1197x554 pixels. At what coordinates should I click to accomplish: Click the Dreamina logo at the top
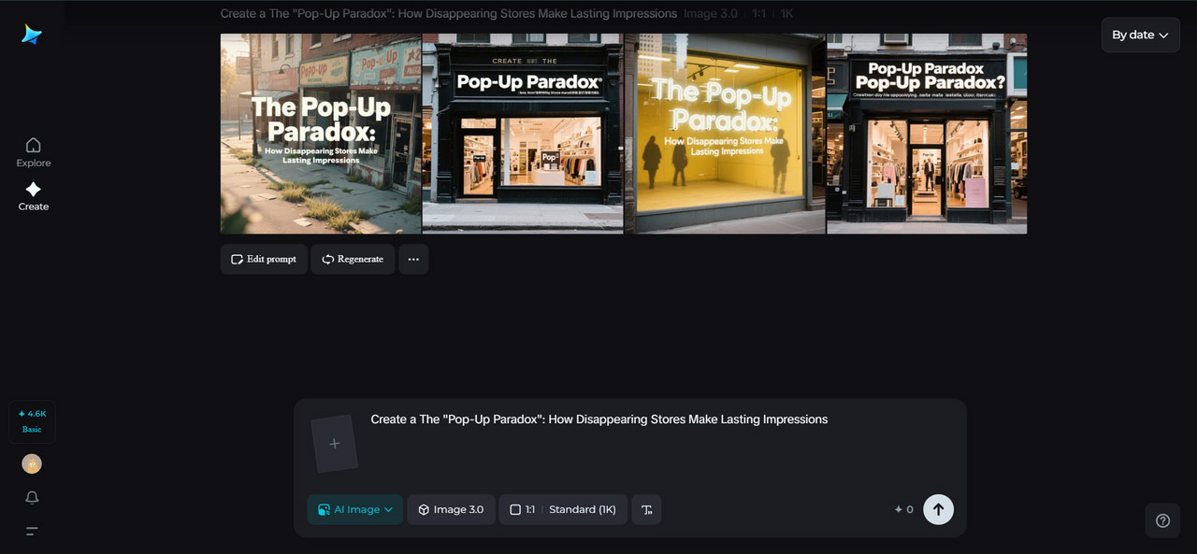31,35
